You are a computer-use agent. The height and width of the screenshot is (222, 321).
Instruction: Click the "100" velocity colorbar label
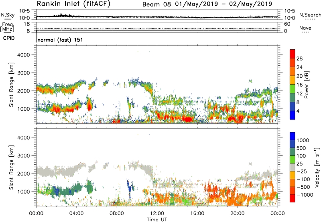302,156
